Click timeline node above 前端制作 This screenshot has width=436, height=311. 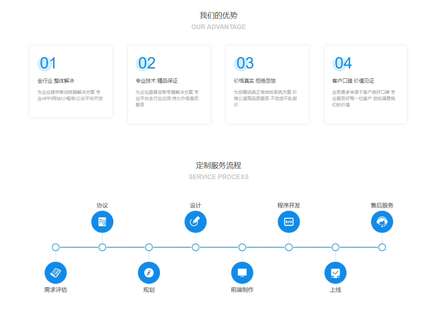tap(242, 247)
